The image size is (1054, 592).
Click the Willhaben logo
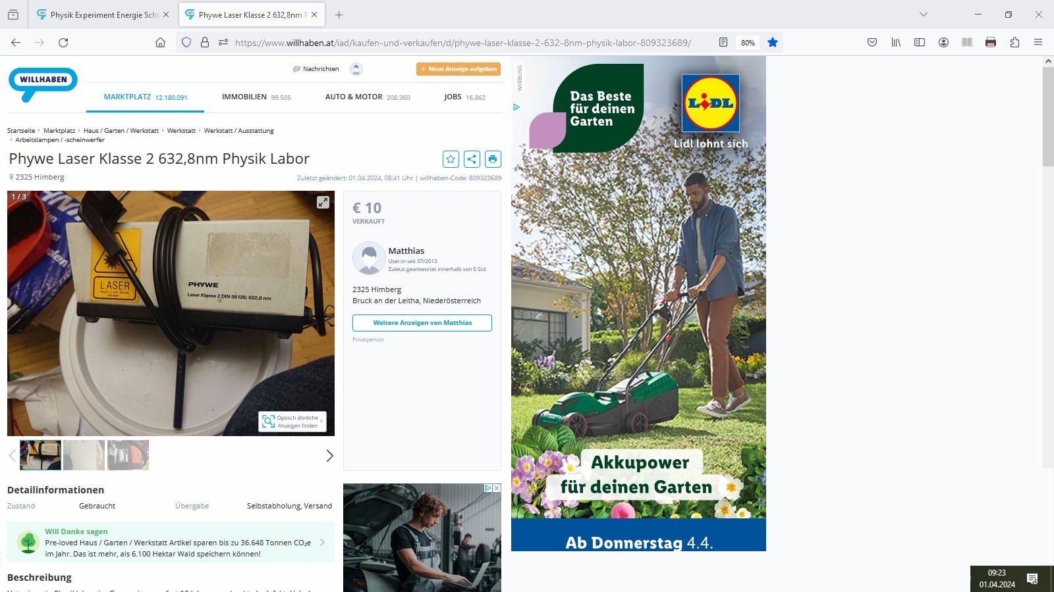click(x=43, y=84)
